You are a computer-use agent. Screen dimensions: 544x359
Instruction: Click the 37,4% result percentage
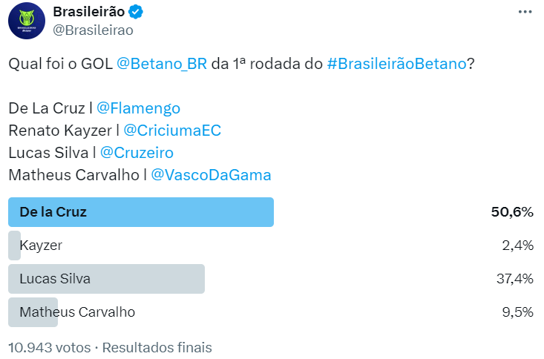pos(516,279)
